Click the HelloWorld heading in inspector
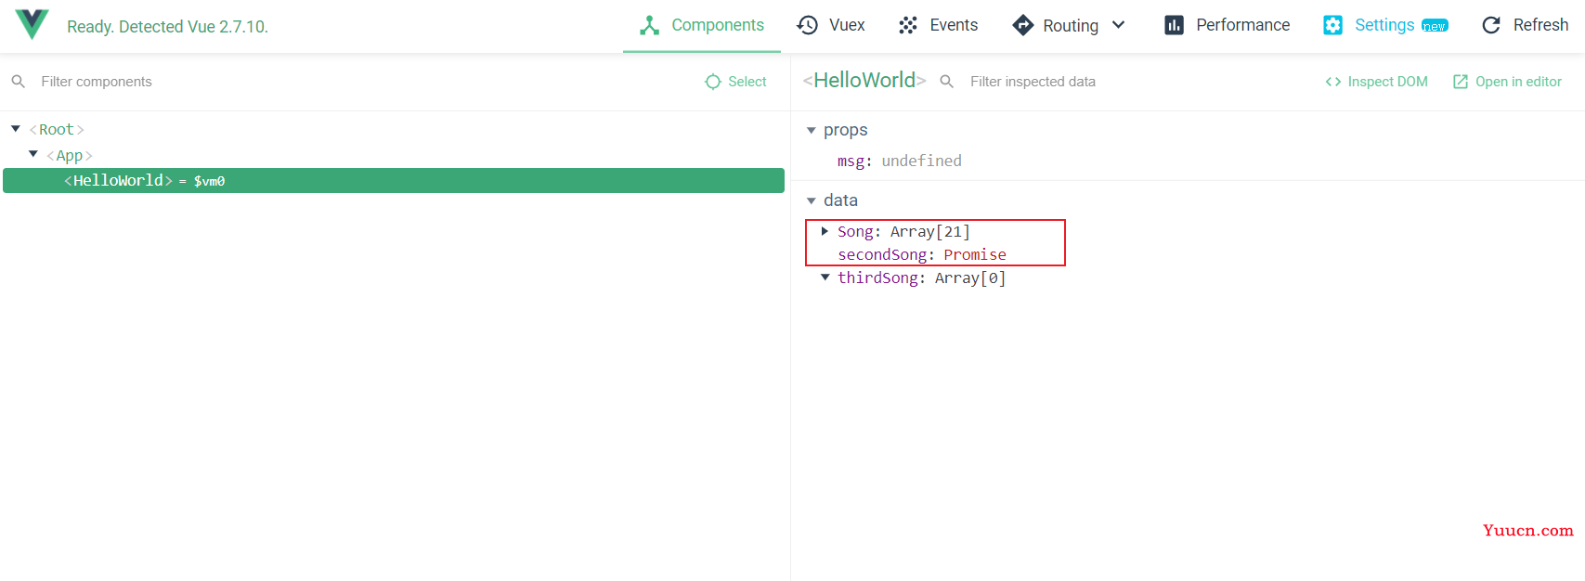 click(864, 81)
